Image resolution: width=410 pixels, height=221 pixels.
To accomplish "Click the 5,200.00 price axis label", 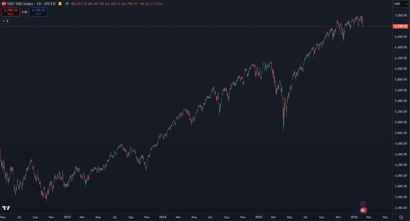I will click(401, 112).
